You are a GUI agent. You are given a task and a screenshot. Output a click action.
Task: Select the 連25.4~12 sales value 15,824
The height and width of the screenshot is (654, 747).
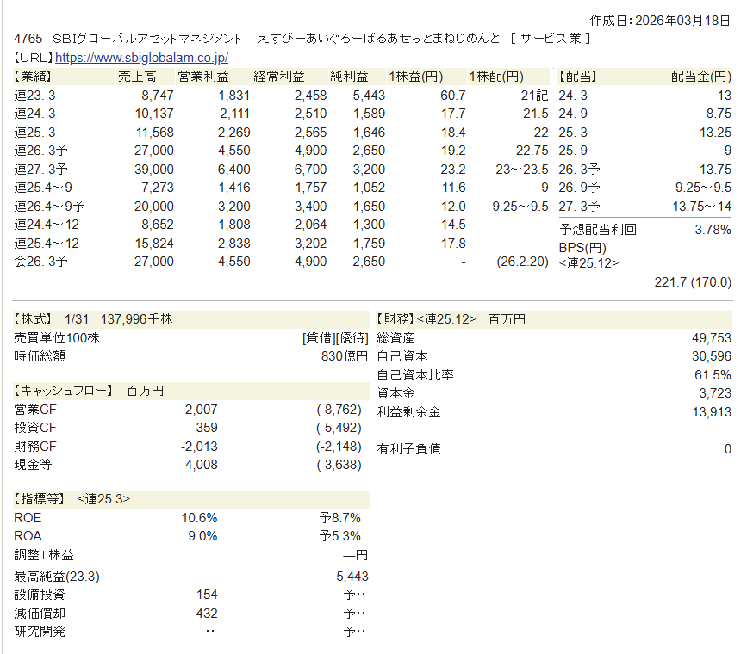click(x=154, y=244)
